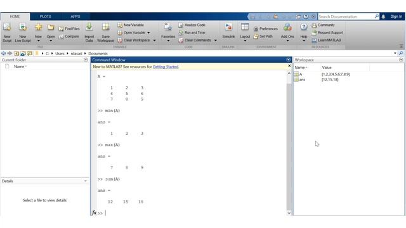Open Workspace panel actions menu
This screenshot has height=228, width=406.
coord(401,60)
